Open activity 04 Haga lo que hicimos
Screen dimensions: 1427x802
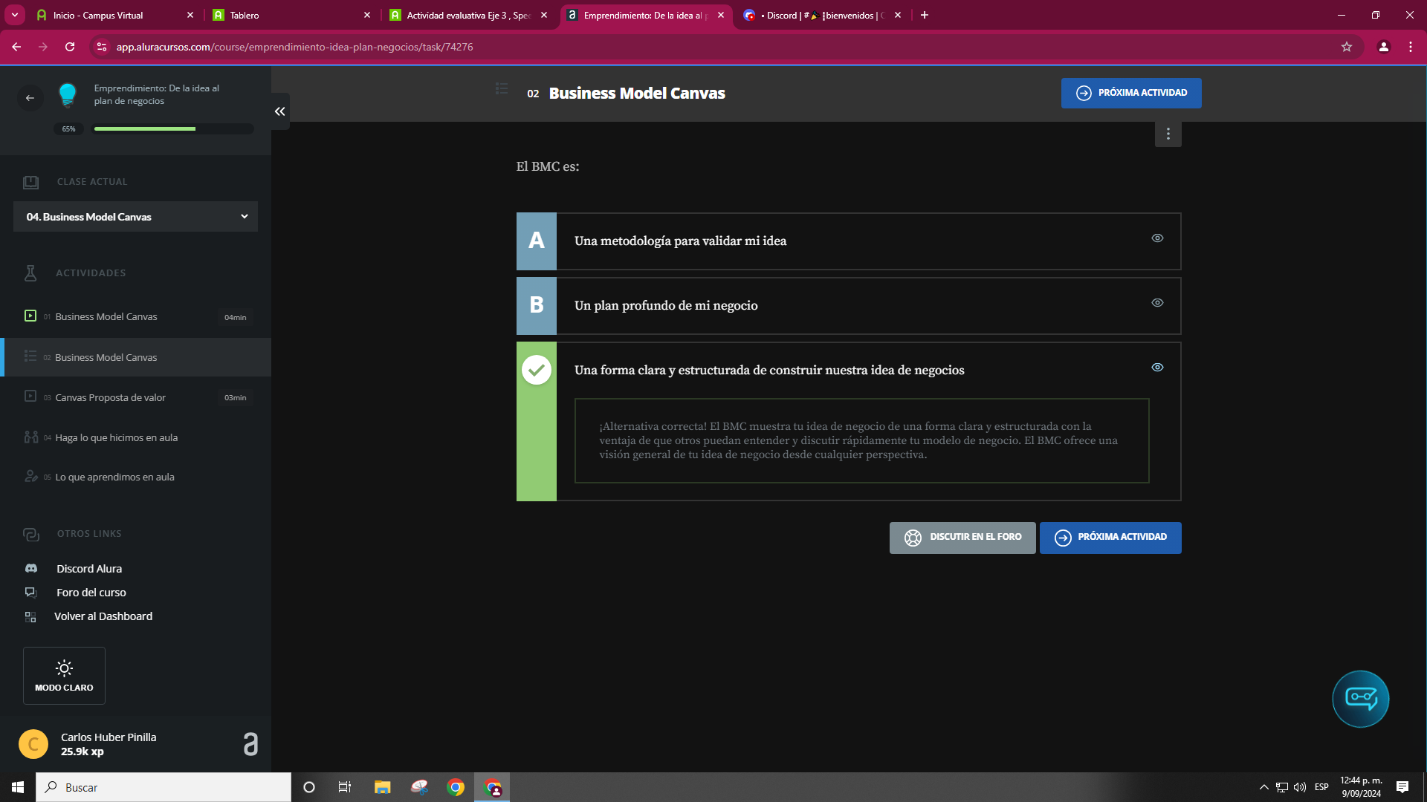click(x=137, y=437)
